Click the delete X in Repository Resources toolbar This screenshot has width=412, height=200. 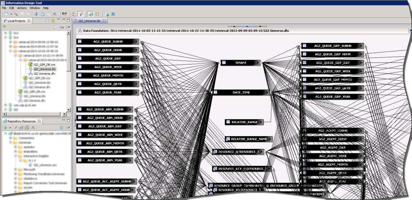pyautogui.click(x=33, y=127)
